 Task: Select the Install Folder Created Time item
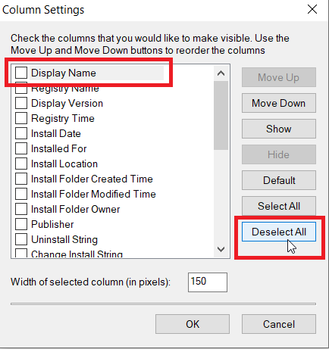tap(92, 179)
